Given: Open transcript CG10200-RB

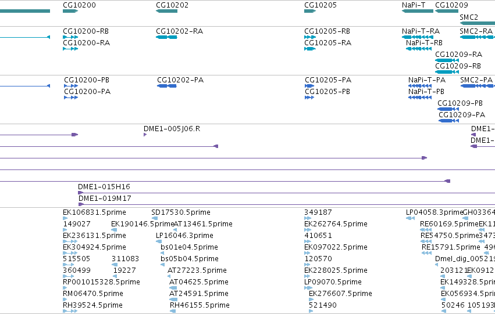Looking at the screenshot, I should 70,37.
